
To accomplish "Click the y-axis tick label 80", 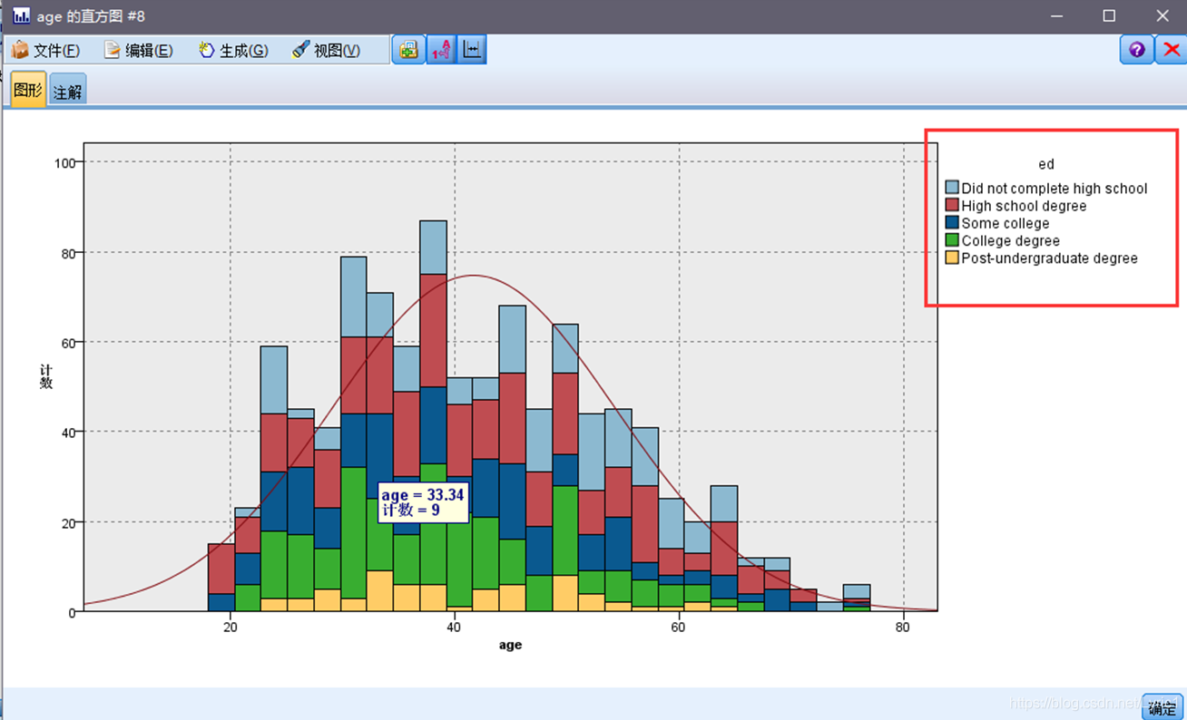I will 70,252.
